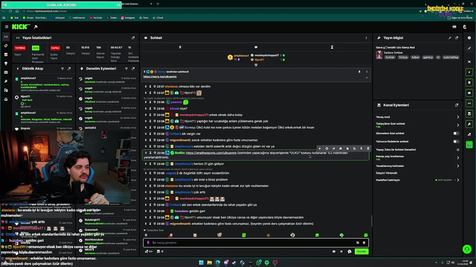This screenshot has width=476, height=267.
Task: Filter the Denetim Eylemleri list
Action: pyautogui.click(x=126, y=69)
